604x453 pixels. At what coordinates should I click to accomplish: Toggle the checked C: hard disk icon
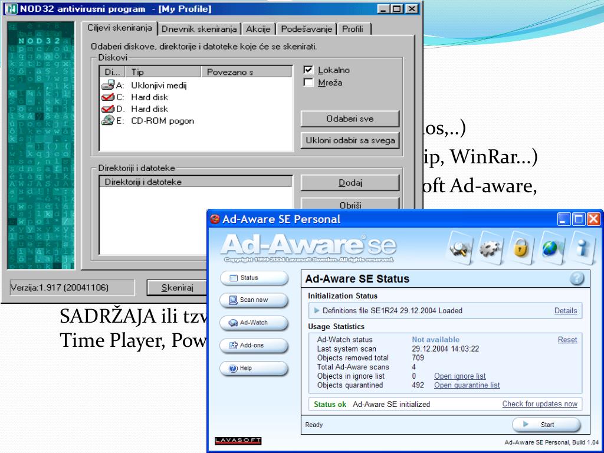107,97
